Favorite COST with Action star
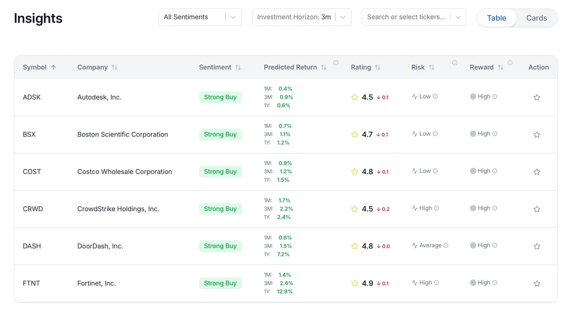Image resolution: width=569 pixels, height=314 pixels. click(537, 172)
